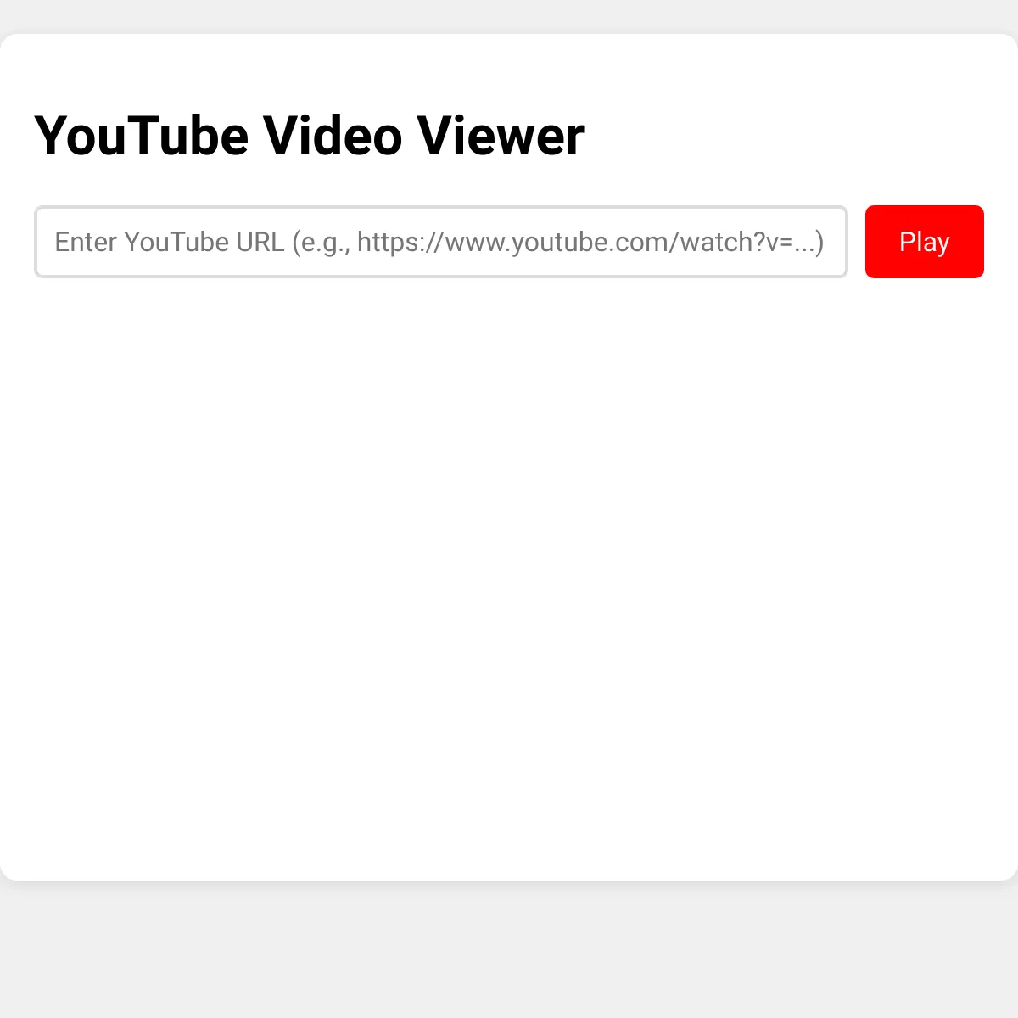Click the YouTube Video Viewer heading
1018x1018 pixels.
pyautogui.click(x=309, y=136)
